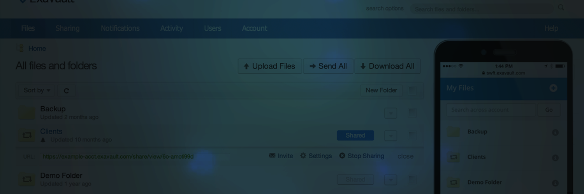
Task: Expand the Demo Folder row dropdown arrow
Action: [x=391, y=180]
